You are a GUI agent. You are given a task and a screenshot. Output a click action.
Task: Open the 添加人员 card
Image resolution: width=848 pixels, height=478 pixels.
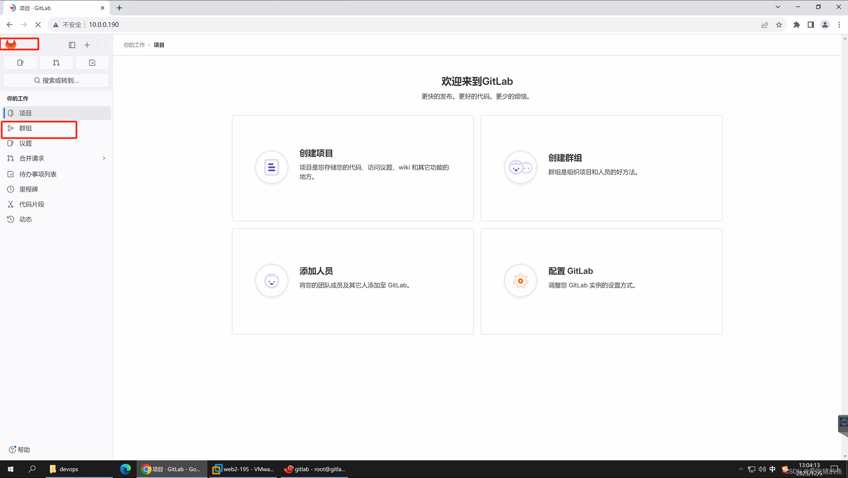click(353, 281)
